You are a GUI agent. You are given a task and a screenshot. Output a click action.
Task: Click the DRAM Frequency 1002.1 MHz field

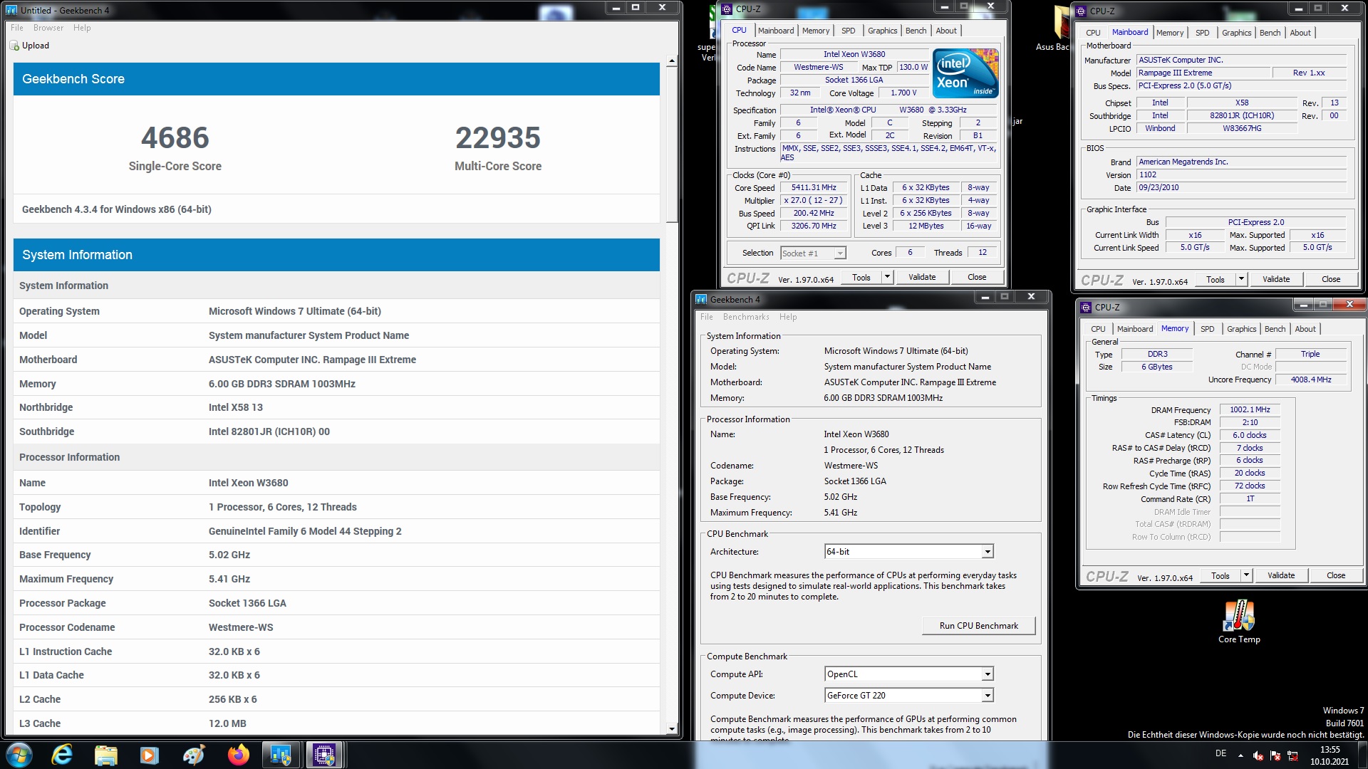1250,410
